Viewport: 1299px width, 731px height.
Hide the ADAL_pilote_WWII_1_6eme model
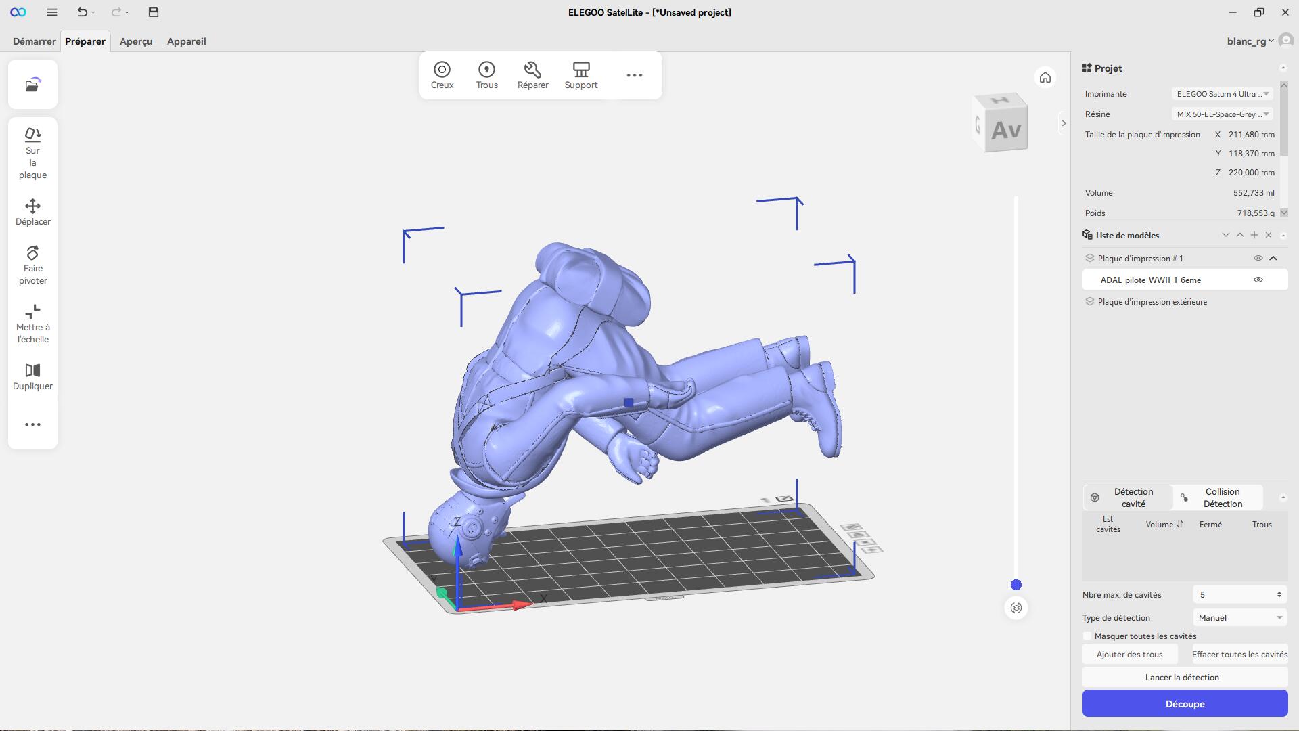pyautogui.click(x=1258, y=280)
